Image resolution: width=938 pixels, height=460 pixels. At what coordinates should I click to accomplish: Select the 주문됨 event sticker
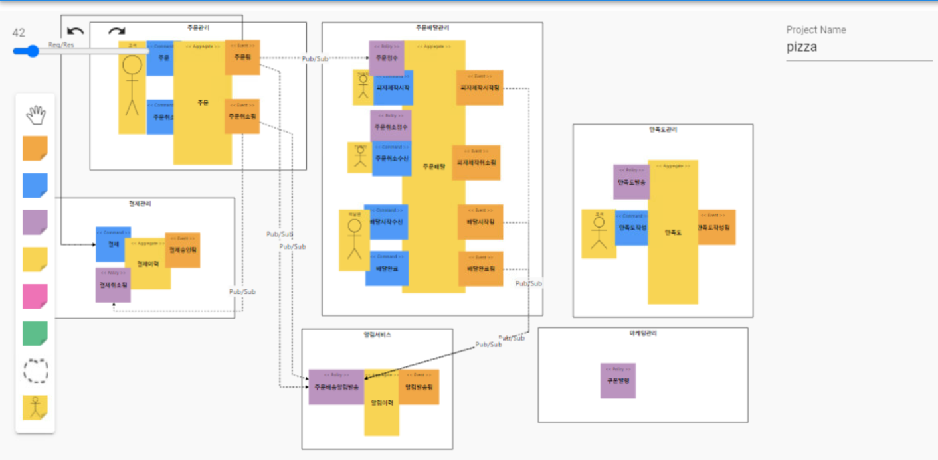pyautogui.click(x=242, y=57)
